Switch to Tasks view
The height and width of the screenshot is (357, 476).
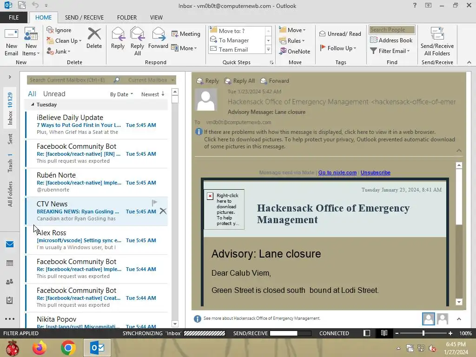pyautogui.click(x=10, y=300)
